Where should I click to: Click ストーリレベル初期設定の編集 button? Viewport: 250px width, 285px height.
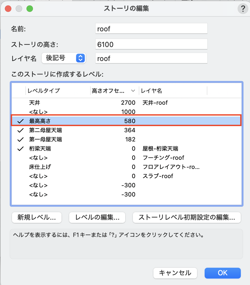pyautogui.click(x=187, y=217)
